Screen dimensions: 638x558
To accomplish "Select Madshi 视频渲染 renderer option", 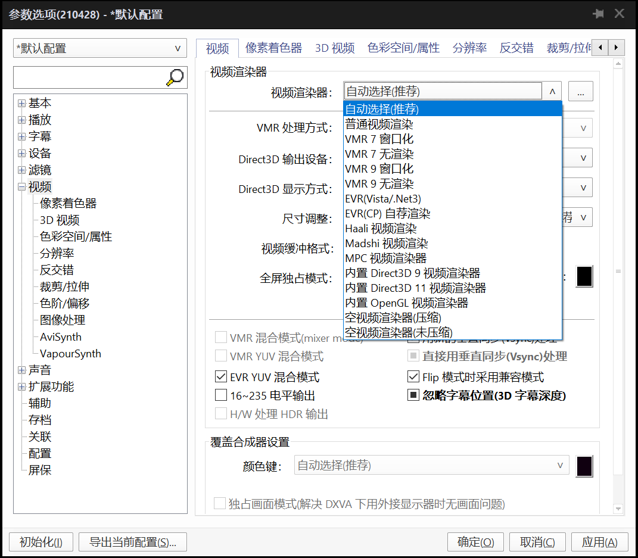I will (x=453, y=243).
